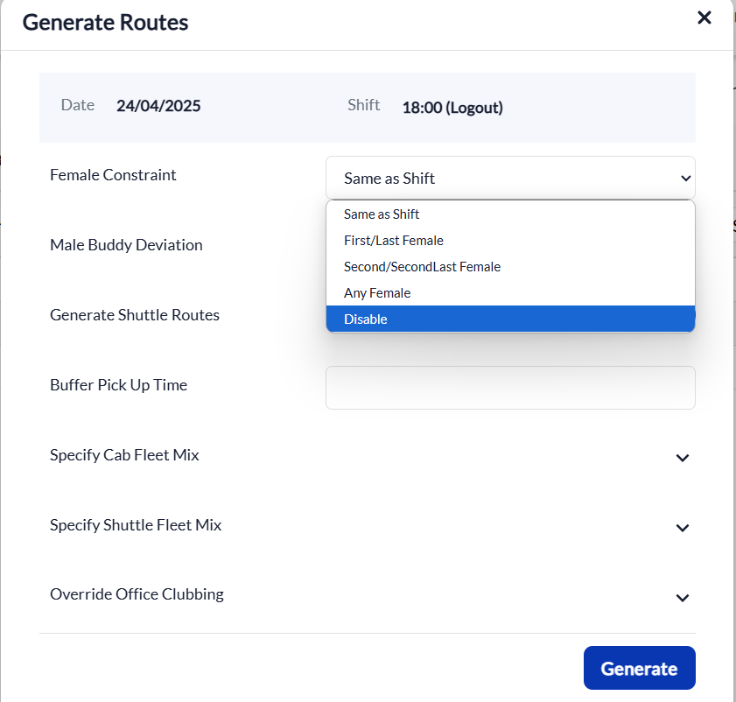Select the "Same as Shift" list option
The height and width of the screenshot is (702, 736).
tap(382, 214)
